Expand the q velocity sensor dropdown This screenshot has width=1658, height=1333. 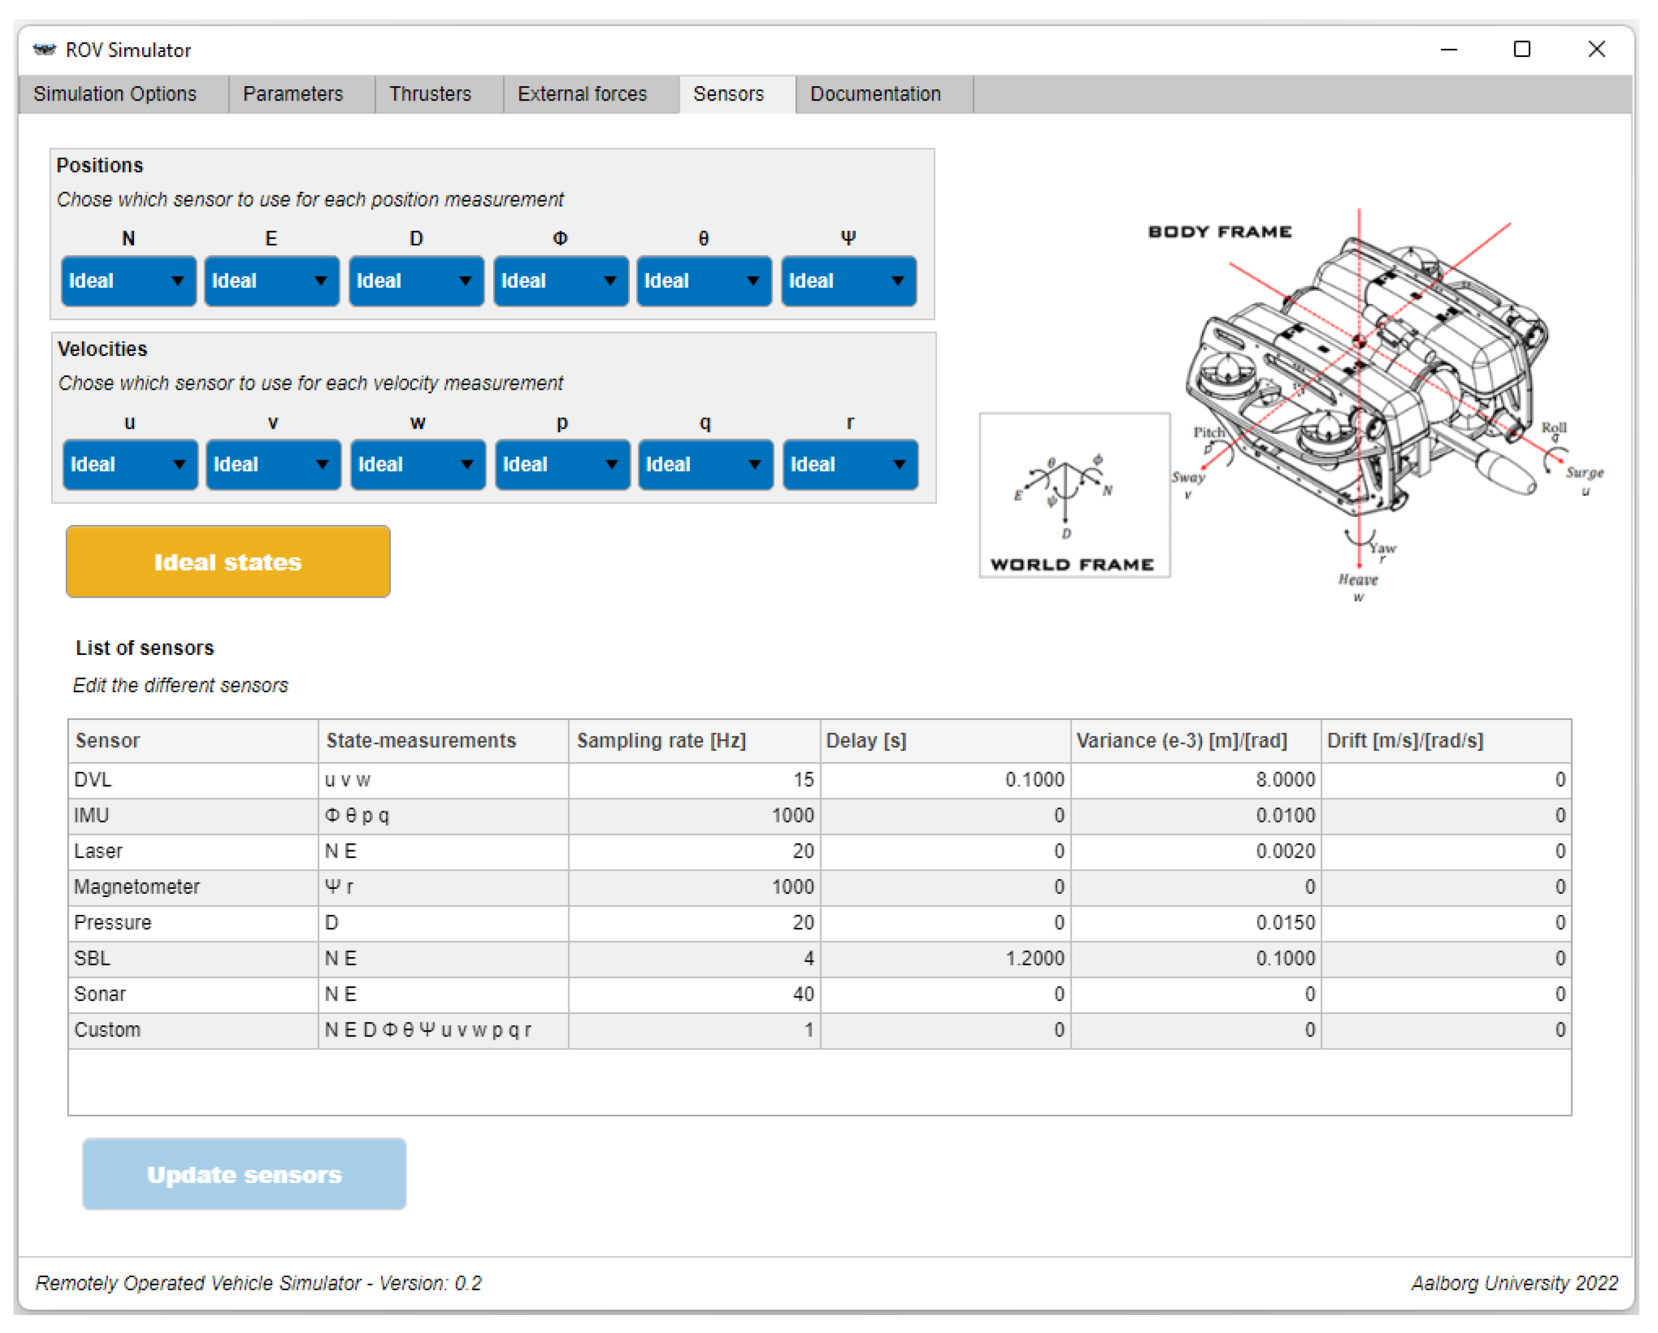(x=705, y=465)
